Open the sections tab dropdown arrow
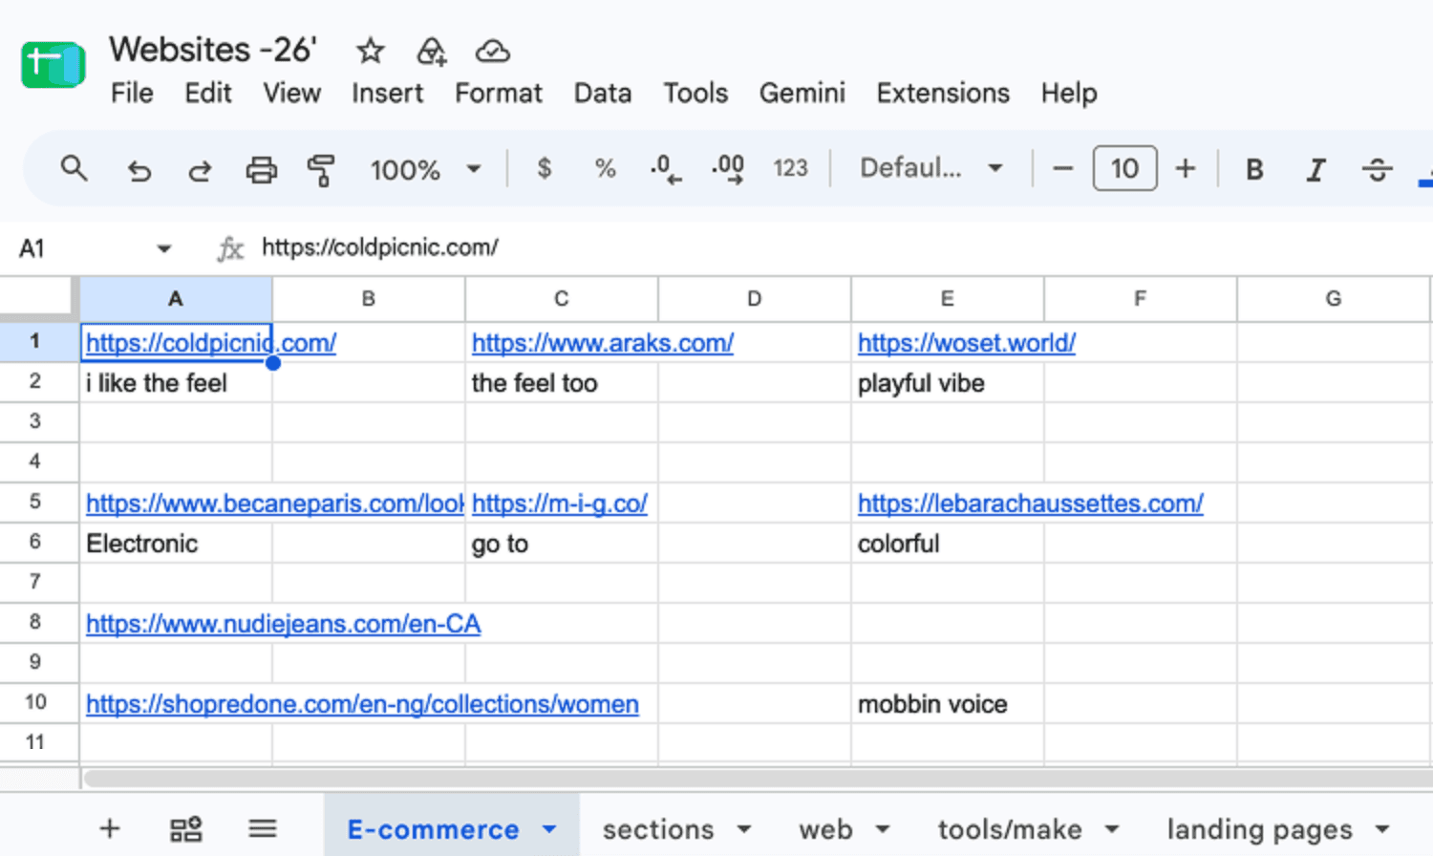Screen dimensions: 1433x856 point(744,829)
